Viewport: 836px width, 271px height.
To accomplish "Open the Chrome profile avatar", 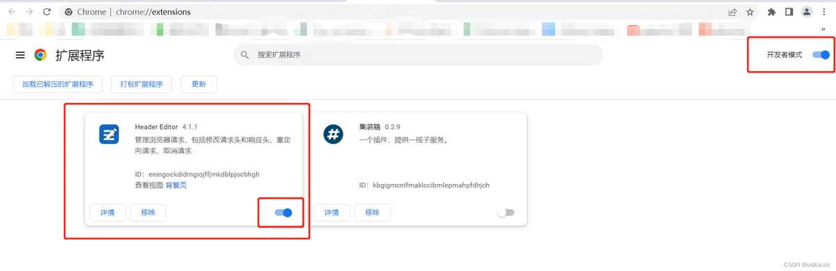I will (x=807, y=12).
